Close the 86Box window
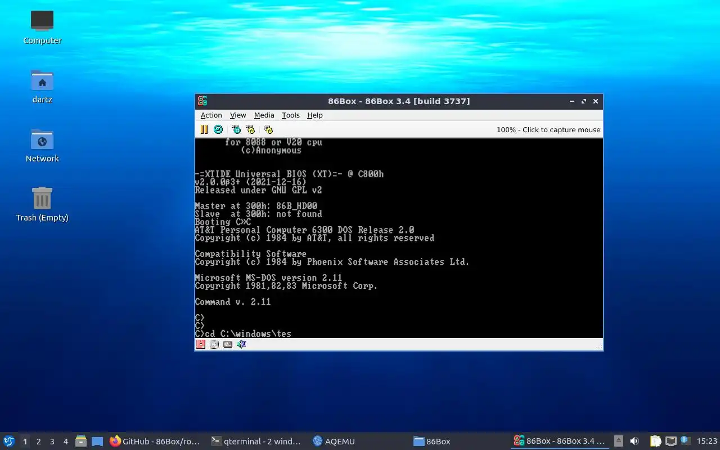 (x=596, y=101)
